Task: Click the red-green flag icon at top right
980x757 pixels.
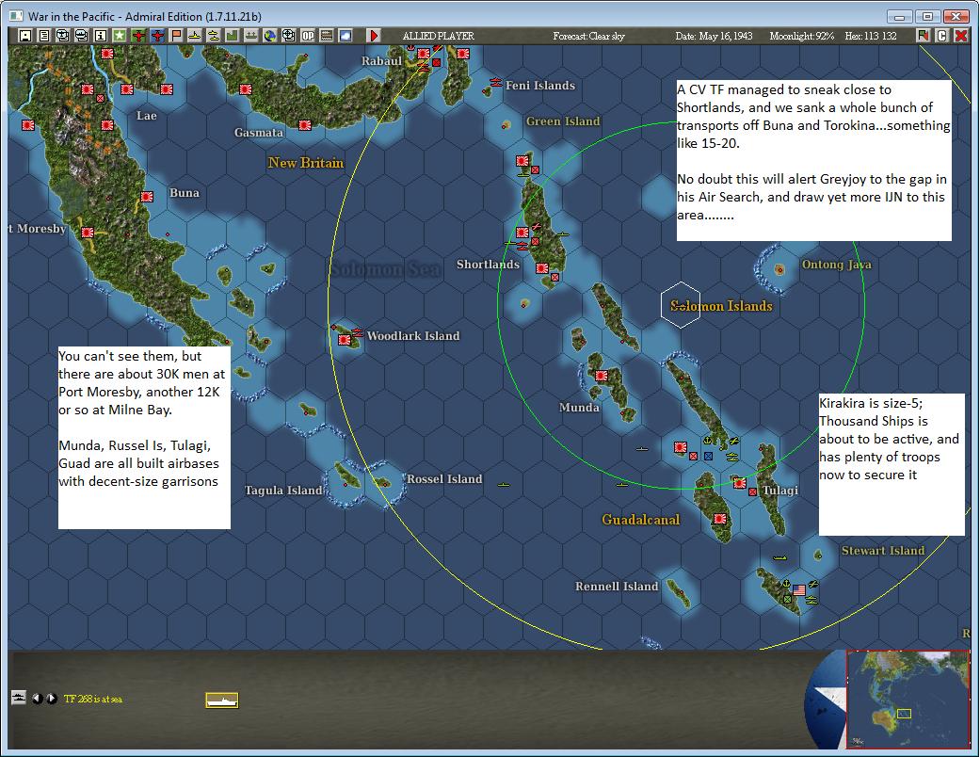Action: coord(924,36)
